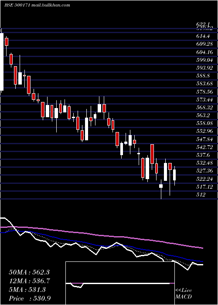Screen dimensions: 218x305
Task: Click the 552.96 price label
Action: pos(204,131)
